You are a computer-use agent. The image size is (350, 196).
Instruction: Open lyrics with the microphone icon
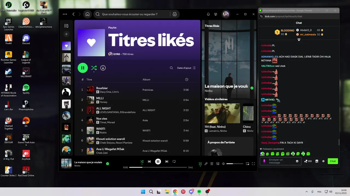click(206, 164)
